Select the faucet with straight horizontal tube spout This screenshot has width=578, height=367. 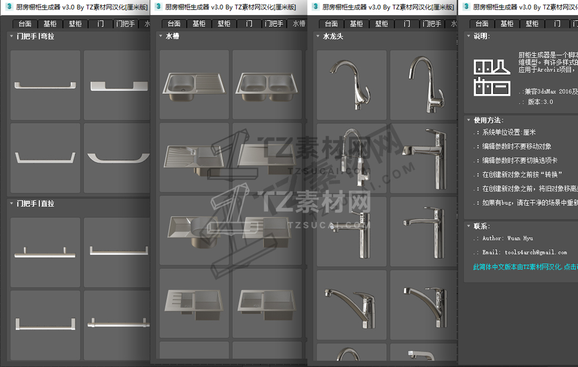point(352,232)
